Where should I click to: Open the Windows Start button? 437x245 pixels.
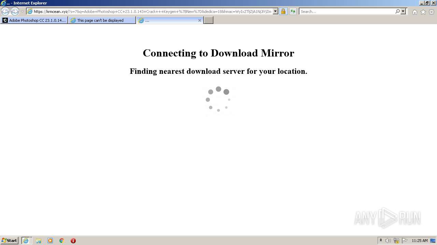pos(10,241)
